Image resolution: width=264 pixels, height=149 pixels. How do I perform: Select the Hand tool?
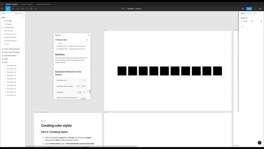pos(31,9)
